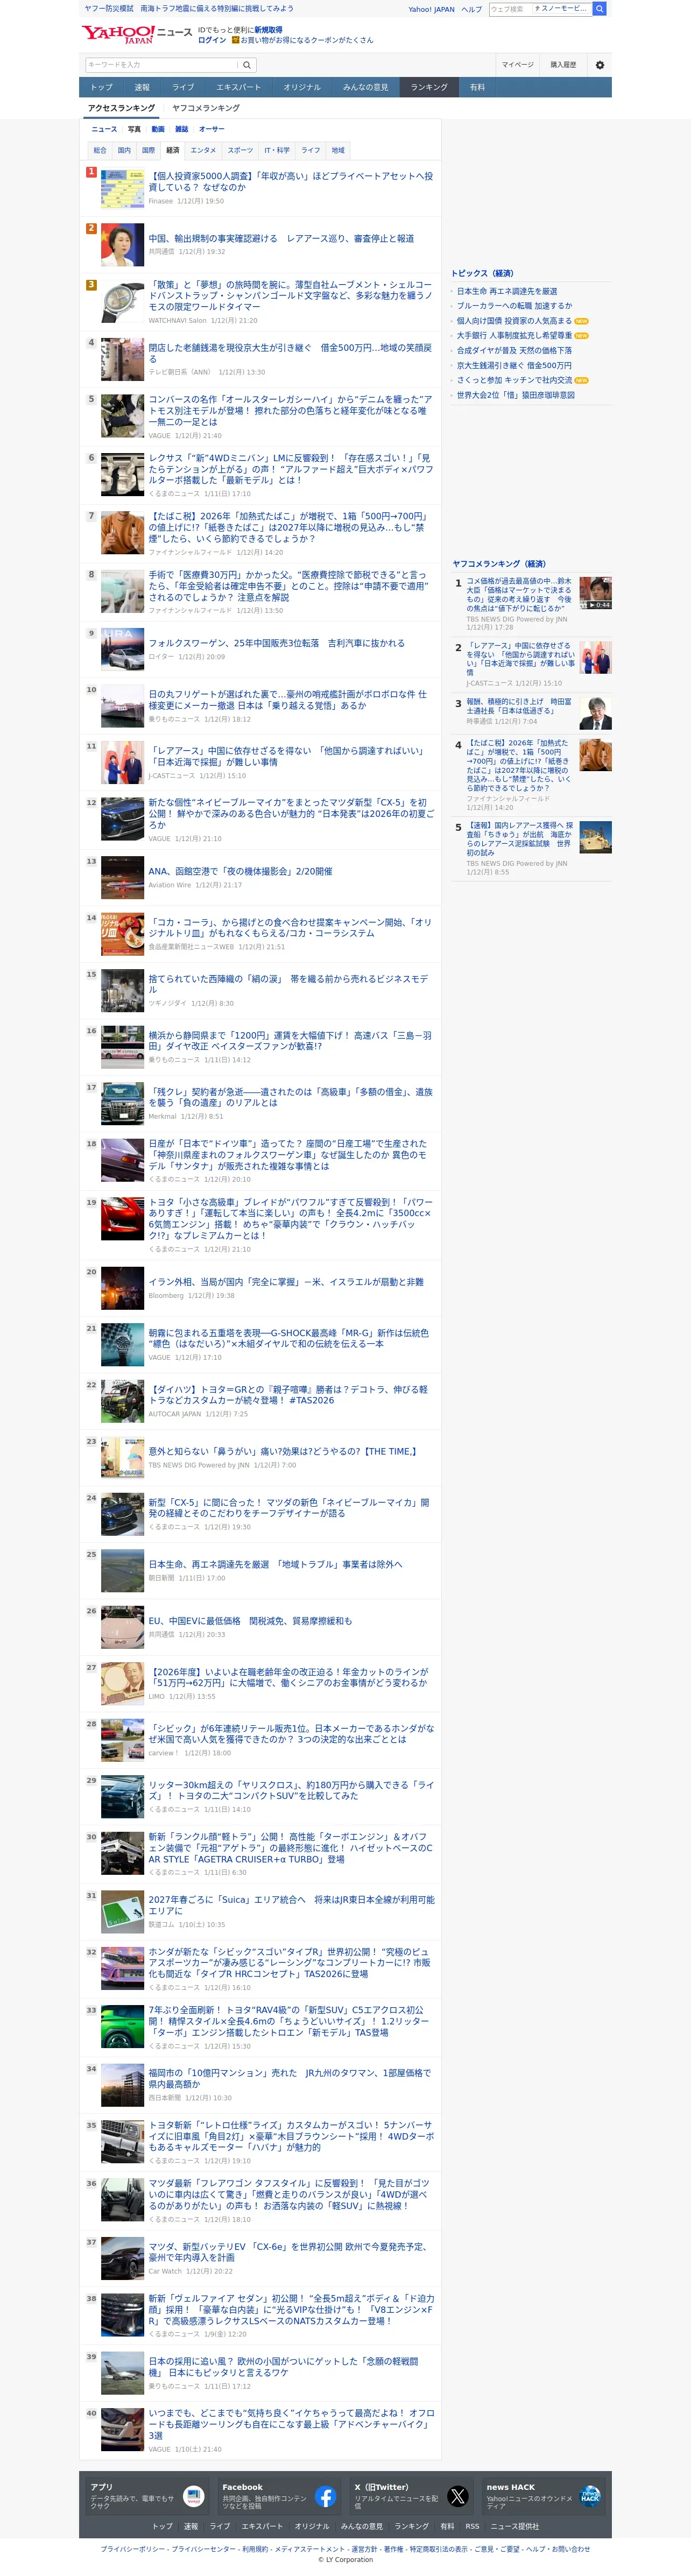Open topic ブルーカラーへの転職 加速するか
The width and height of the screenshot is (691, 2576).
[x=514, y=306]
